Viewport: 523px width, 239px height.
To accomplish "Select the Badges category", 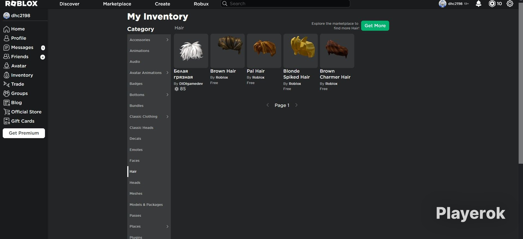I will click(149, 84).
